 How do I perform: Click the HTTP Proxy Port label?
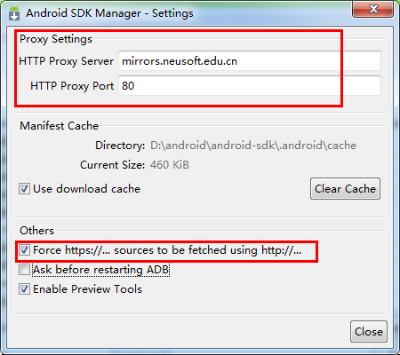click(72, 86)
